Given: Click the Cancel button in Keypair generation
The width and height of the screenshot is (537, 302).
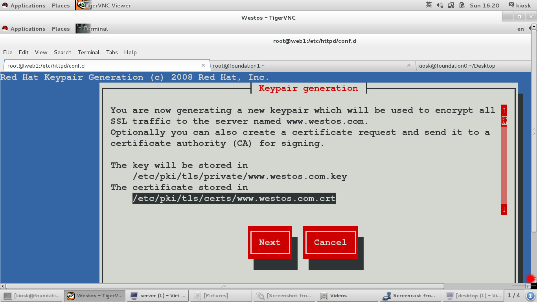Looking at the screenshot, I should coord(330,242).
